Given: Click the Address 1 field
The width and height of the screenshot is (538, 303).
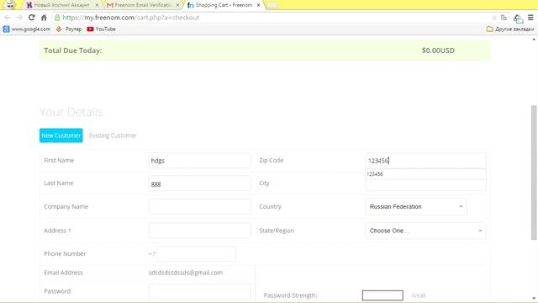Looking at the screenshot, I should (199, 231).
